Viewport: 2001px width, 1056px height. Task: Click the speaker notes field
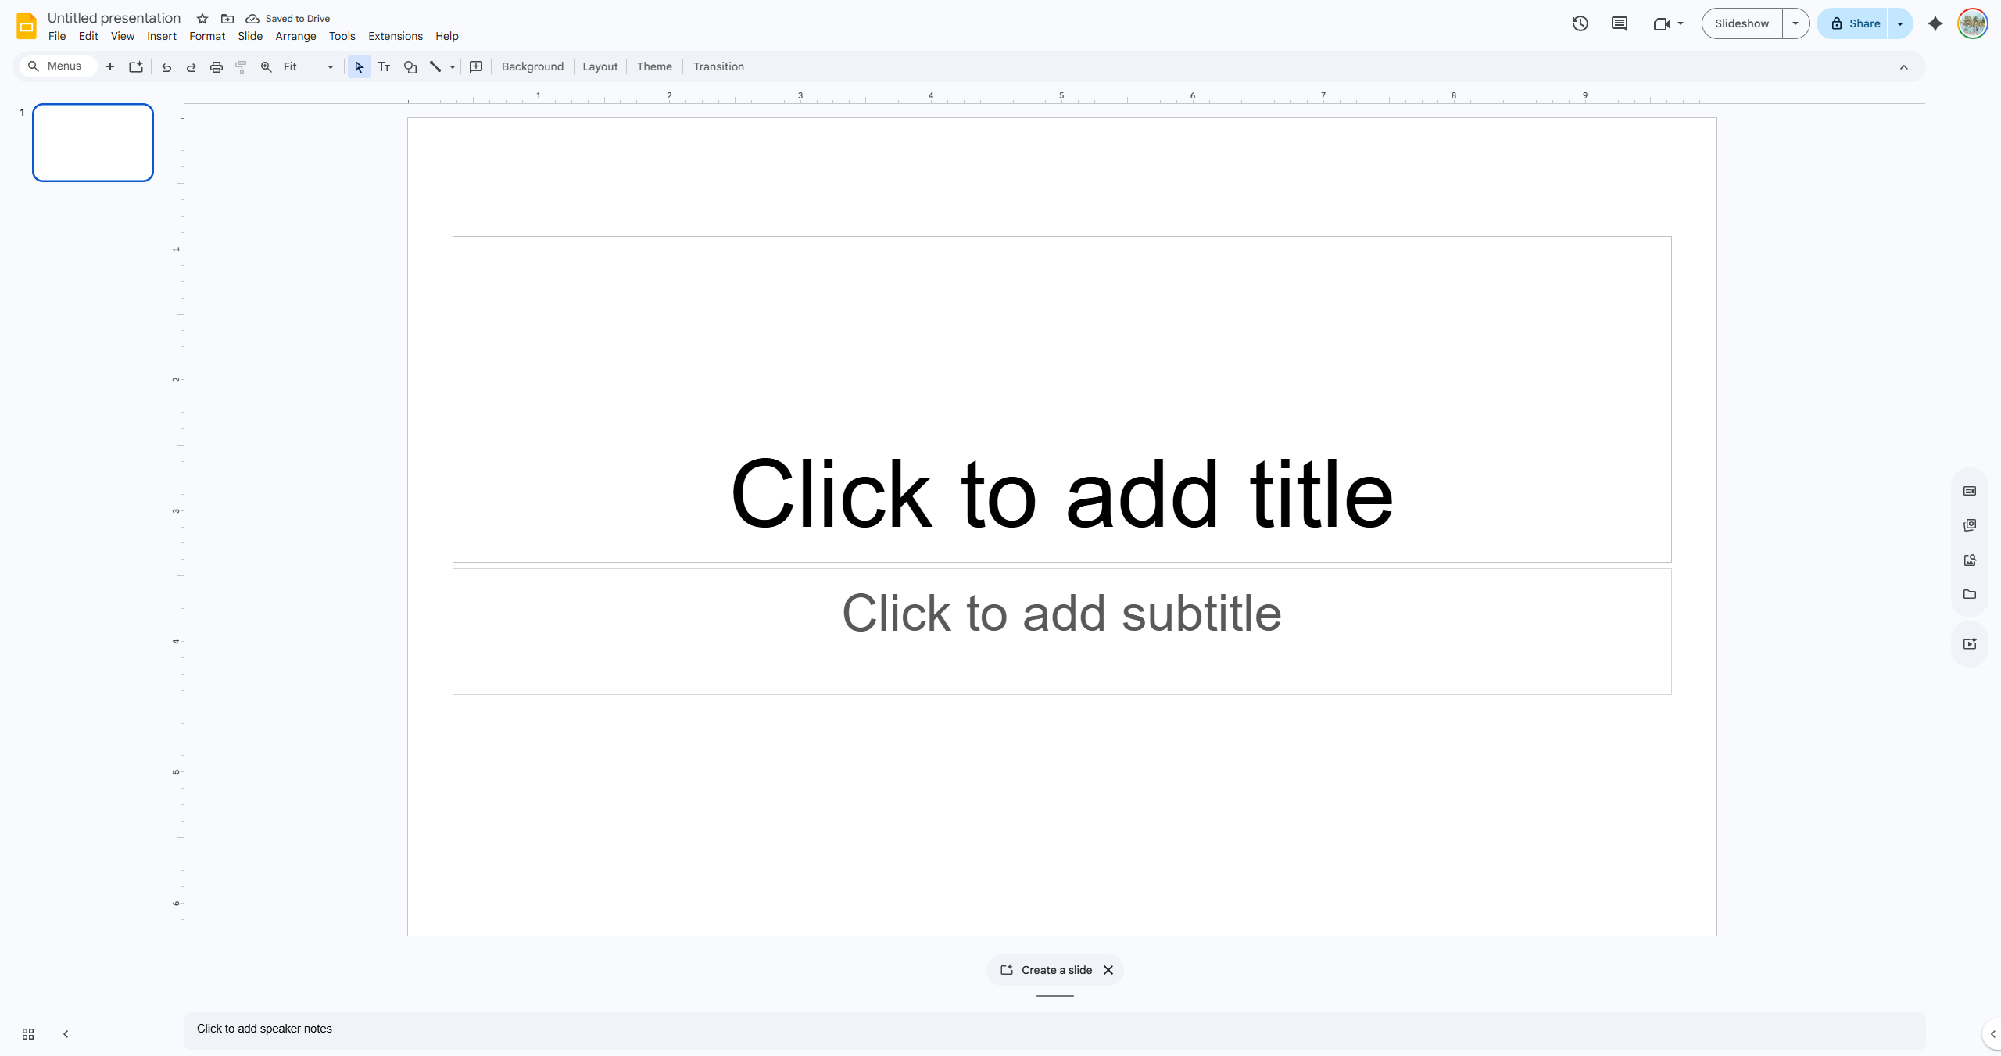[1054, 1029]
